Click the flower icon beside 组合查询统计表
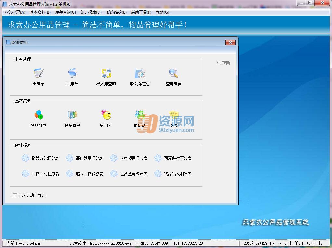The image size is (332, 248). 114,174
